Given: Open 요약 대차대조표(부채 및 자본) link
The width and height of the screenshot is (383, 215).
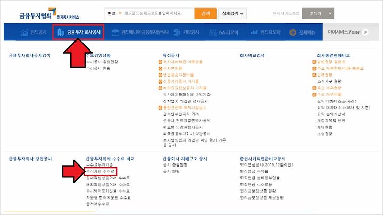Looking at the screenshot, I should [x=344, y=107].
